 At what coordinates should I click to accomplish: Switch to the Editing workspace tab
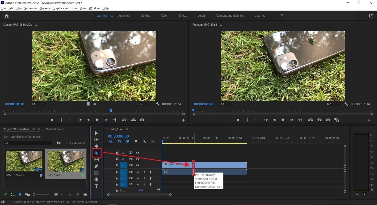coord(146,16)
